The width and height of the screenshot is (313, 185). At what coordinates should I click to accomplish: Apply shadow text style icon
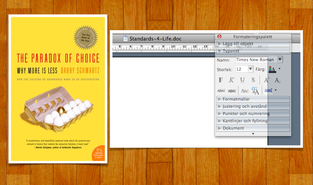[x=252, y=80]
